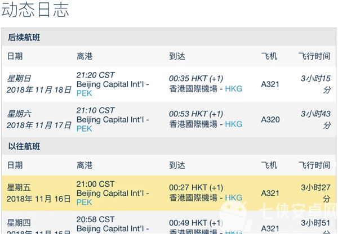The image size is (338, 234).
Task: Open PEK link in Saturday Nov 17 row
Action: (84, 128)
